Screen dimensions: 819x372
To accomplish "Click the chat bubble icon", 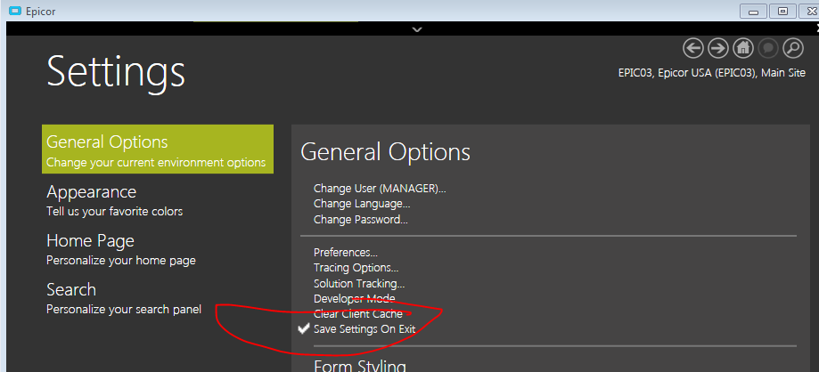I will tap(768, 49).
